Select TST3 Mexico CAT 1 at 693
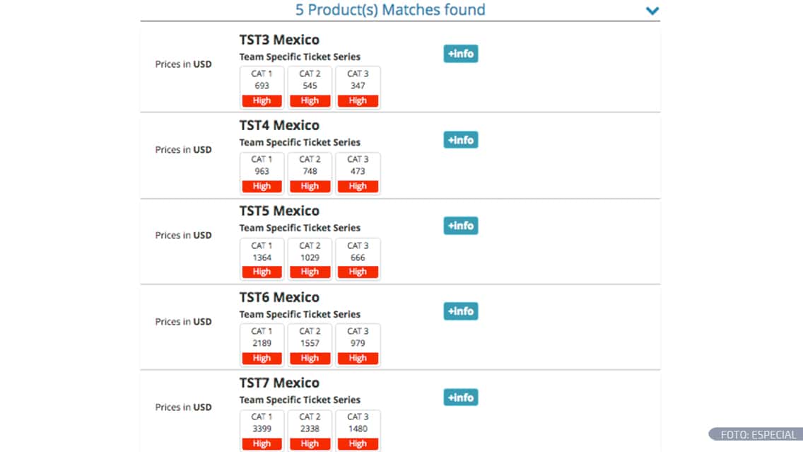 pyautogui.click(x=262, y=87)
